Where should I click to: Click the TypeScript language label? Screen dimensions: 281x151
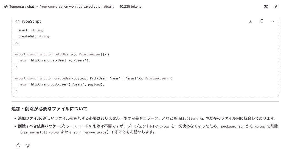(31, 21)
